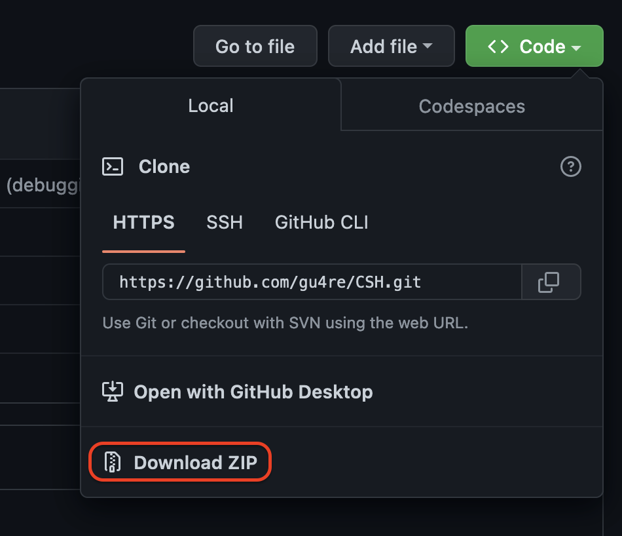
Task: Click the terminal icon beside Clone
Action: [x=113, y=166]
